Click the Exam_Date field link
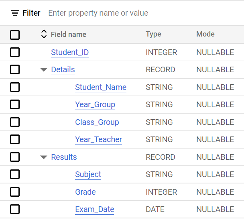The width and height of the screenshot is (244, 220). (x=95, y=209)
